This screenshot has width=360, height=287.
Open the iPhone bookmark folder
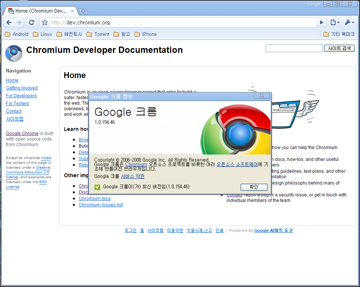pos(146,34)
